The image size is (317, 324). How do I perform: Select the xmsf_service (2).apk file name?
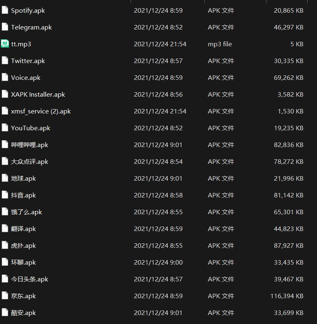(41, 111)
